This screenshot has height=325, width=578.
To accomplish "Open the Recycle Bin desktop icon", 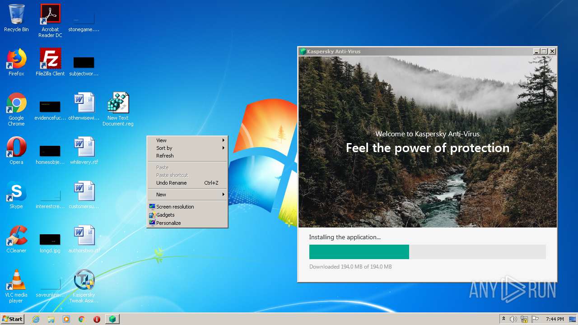I will 16,18.
